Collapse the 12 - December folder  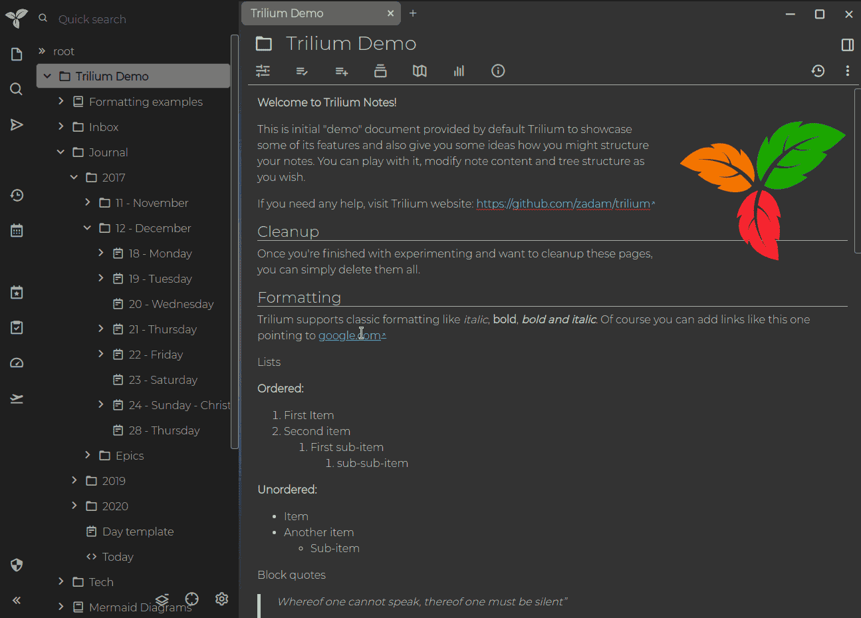pos(87,228)
